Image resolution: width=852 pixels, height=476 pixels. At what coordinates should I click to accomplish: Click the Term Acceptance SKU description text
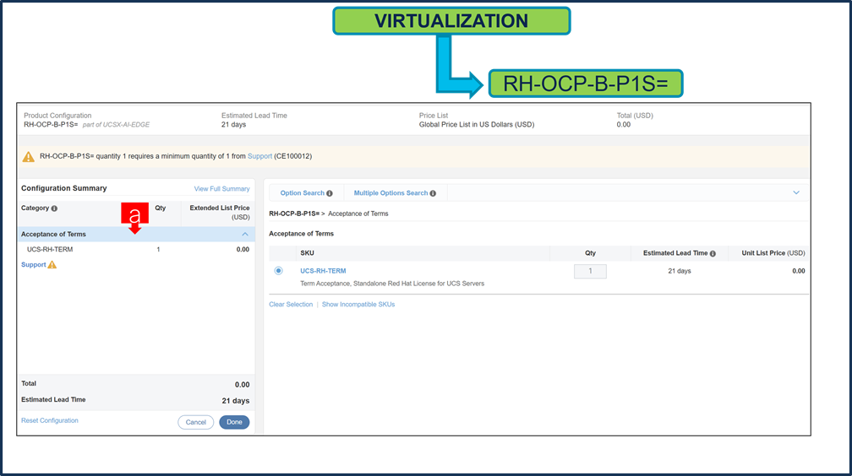point(392,284)
